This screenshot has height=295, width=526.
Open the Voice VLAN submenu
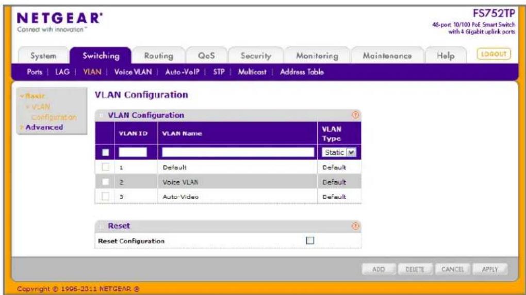pos(133,72)
